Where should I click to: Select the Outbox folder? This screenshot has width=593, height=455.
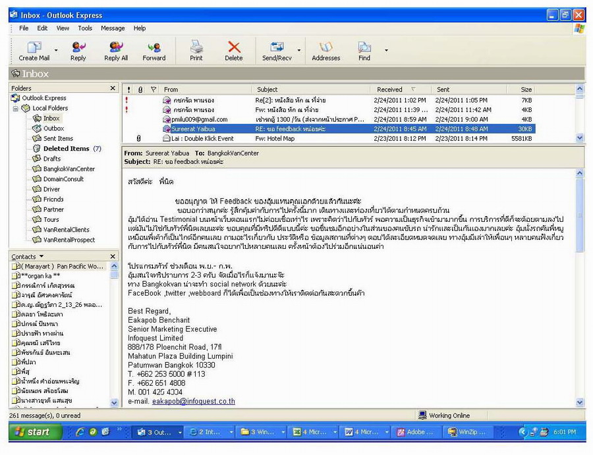point(53,128)
